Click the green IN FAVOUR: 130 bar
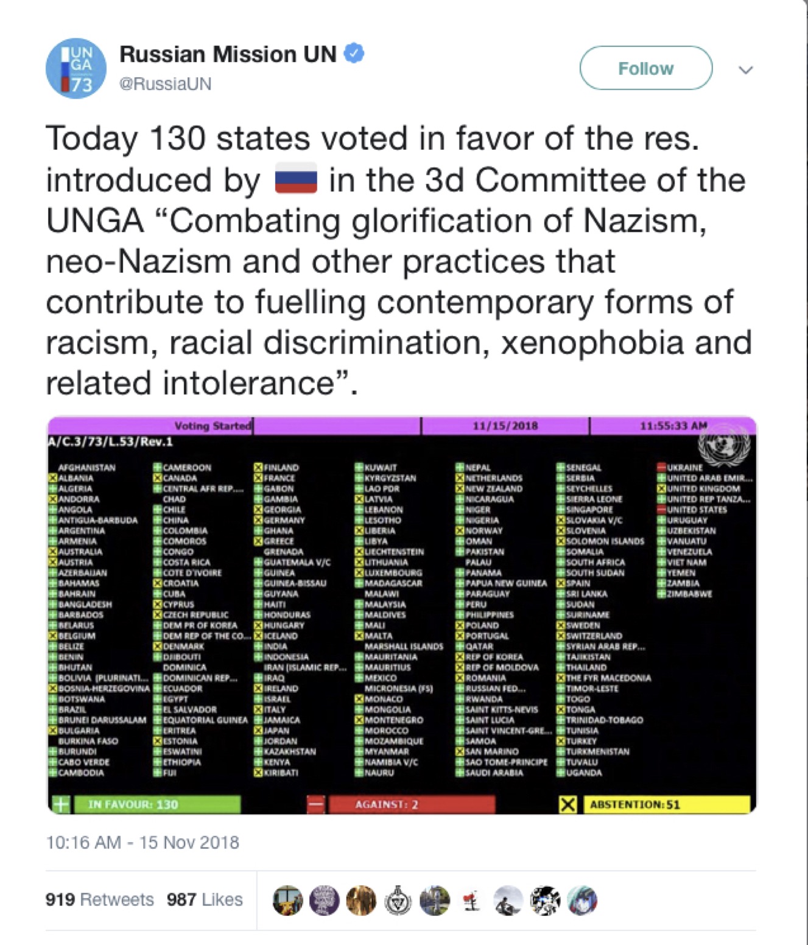 [x=156, y=804]
